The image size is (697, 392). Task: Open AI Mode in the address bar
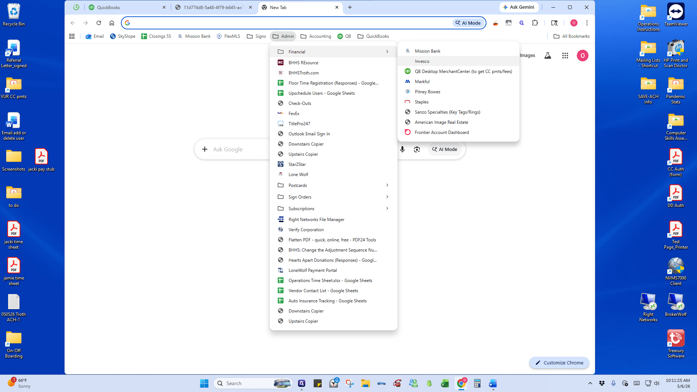tap(469, 23)
